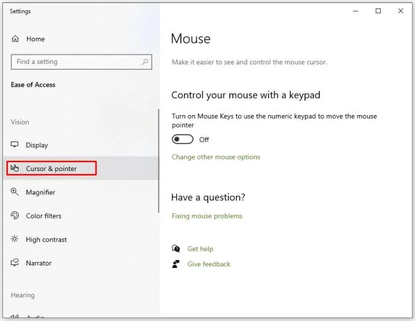Click the High contrast sun icon
The image size is (415, 321).
point(15,239)
